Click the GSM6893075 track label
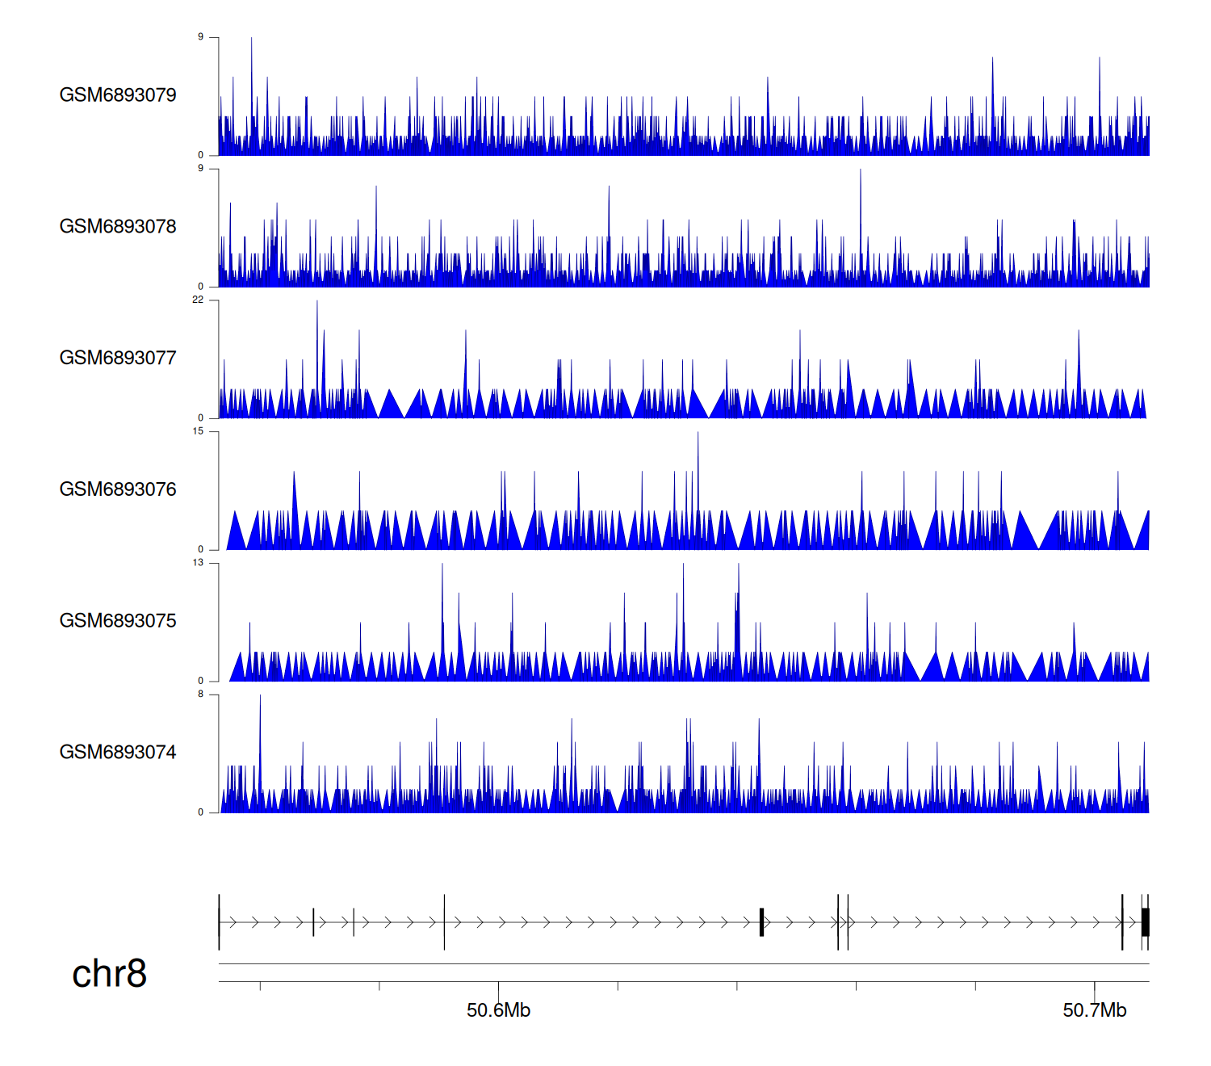 (x=118, y=621)
